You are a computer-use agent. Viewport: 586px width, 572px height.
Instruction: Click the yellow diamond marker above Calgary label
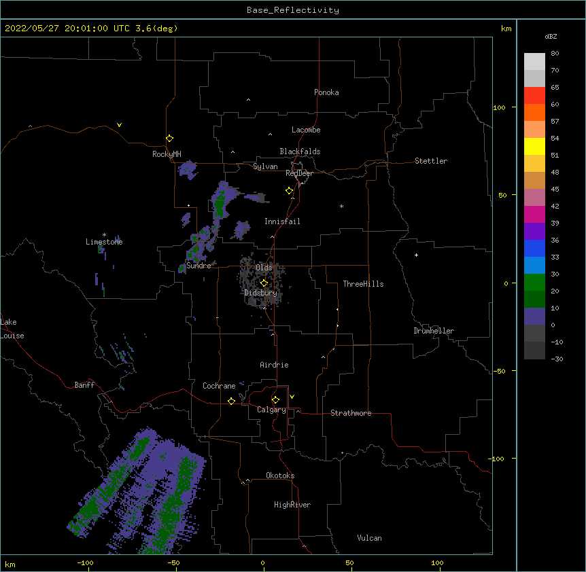pos(275,400)
